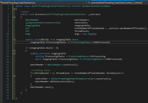Place cursor on batchHeader.save() line
Screen dimensions: 148x103
(x=42, y=87)
